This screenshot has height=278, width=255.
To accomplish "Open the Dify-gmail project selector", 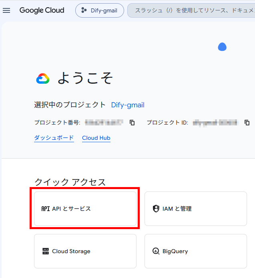I will pos(100,10).
